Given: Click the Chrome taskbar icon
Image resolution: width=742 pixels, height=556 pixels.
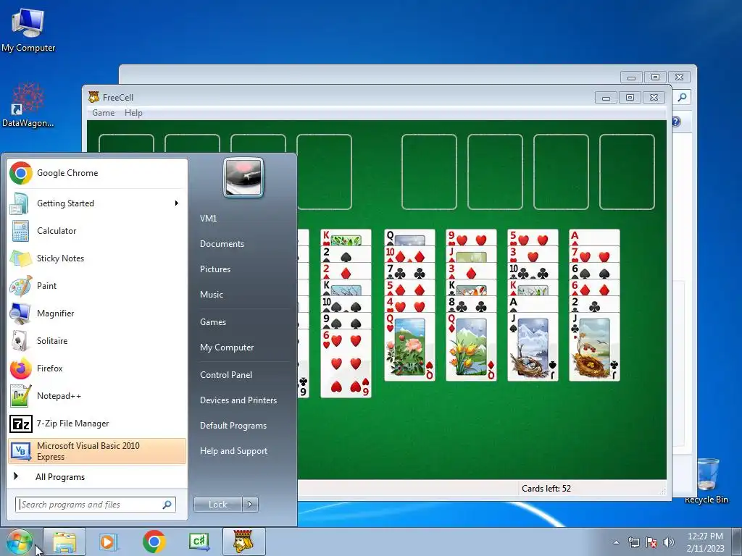Looking at the screenshot, I should 154,542.
